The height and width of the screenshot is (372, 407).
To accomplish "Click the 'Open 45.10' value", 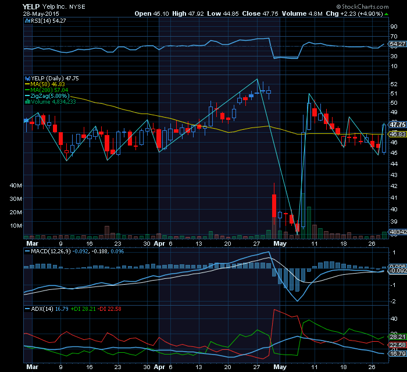I will pos(152,14).
